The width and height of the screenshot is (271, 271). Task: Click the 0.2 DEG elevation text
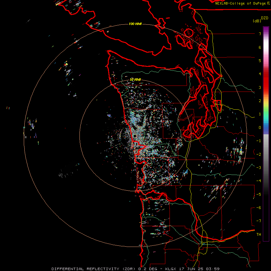(x=148, y=269)
